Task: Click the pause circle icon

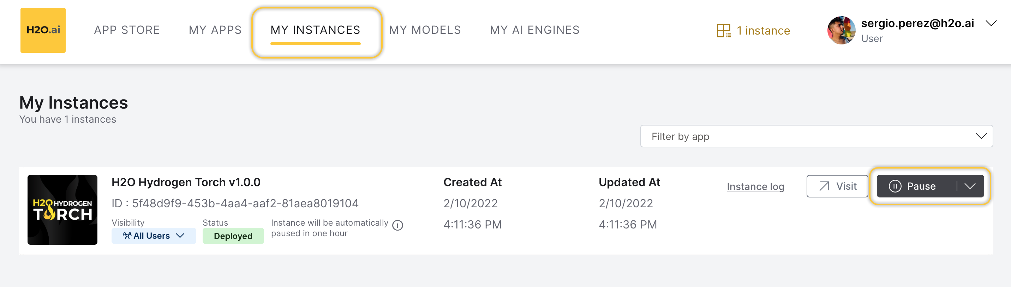Action: point(895,186)
